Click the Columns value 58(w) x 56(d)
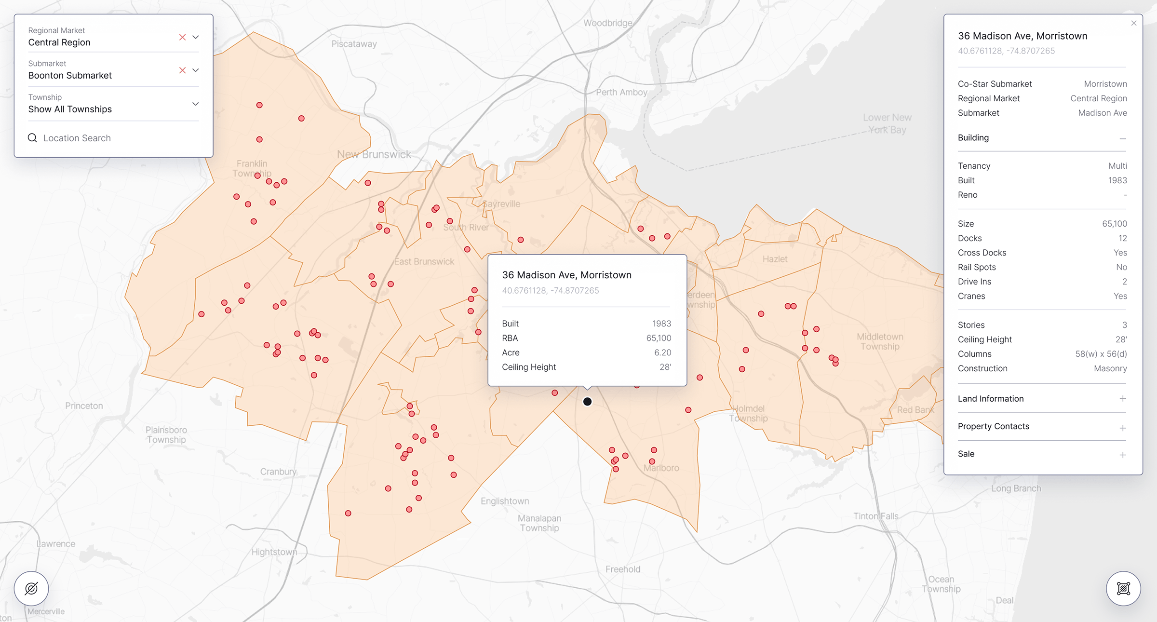The image size is (1157, 622). [1101, 354]
